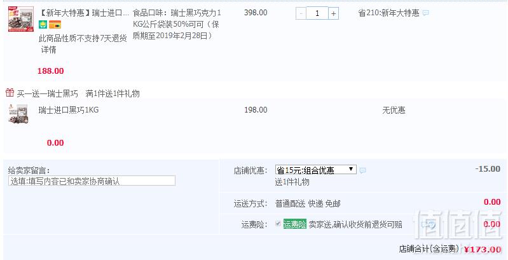Click the 398.00 original unit price
The image size is (508, 260).
pos(256,13)
